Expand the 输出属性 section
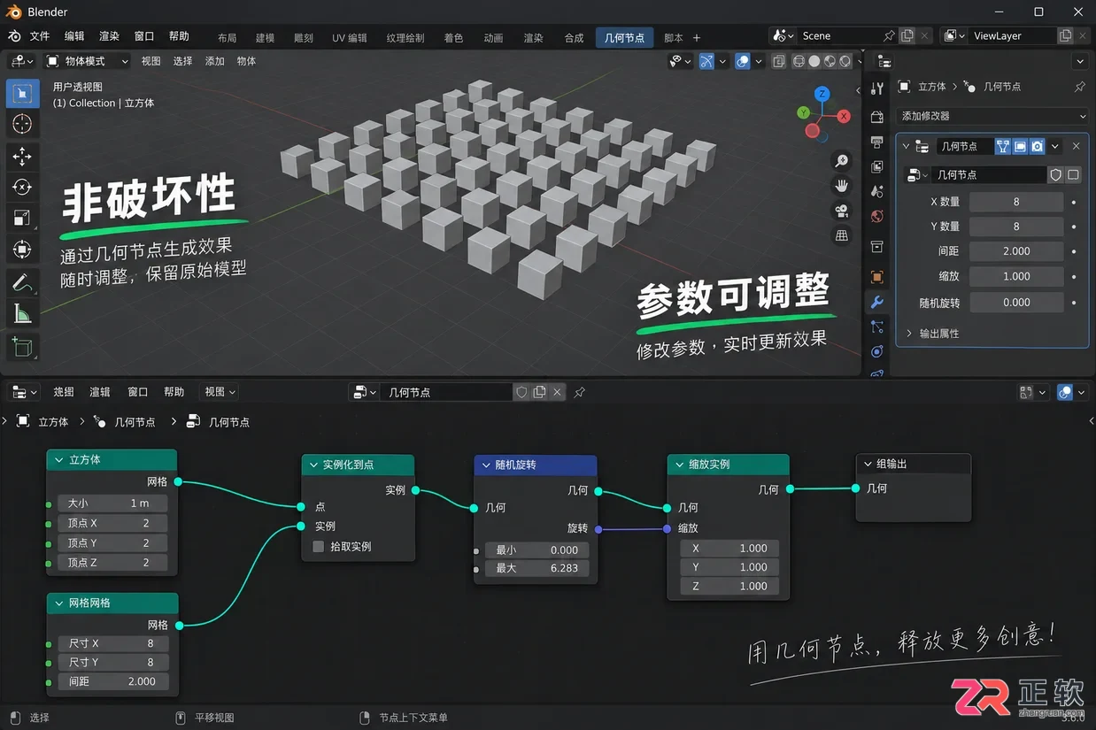Image resolution: width=1096 pixels, height=730 pixels. 932,334
